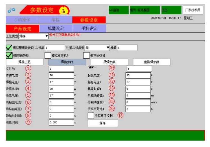Edit the 焊接电压 value field
The image size is (210, 147).
(61, 82)
